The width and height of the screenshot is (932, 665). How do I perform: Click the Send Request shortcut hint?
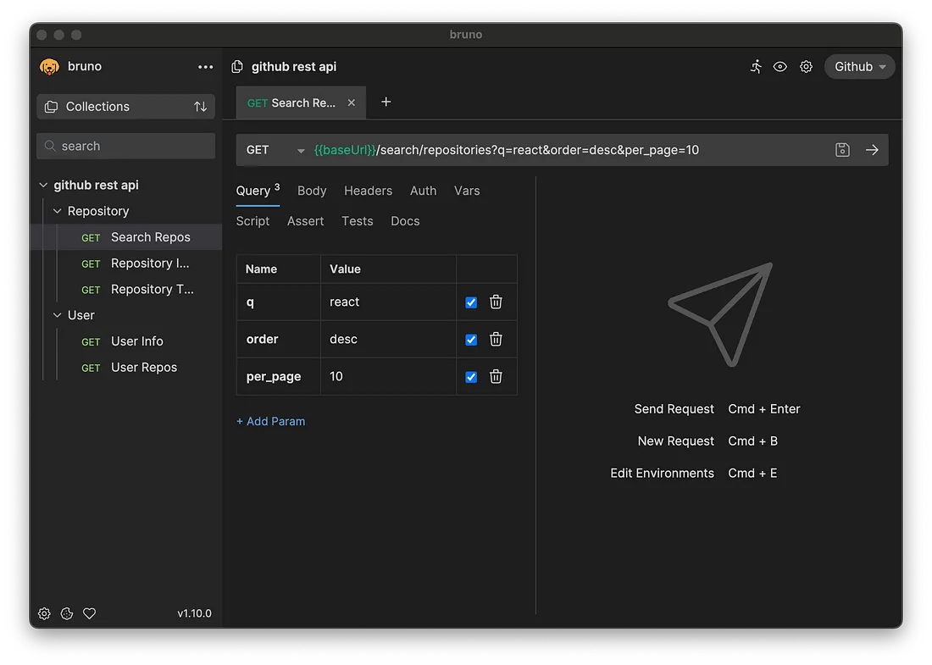(x=717, y=409)
